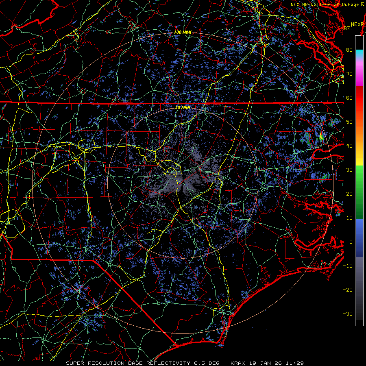The width and height of the screenshot is (366, 366).
Task: Select the 30 value on dBZ scale
Action: pyautogui.click(x=349, y=170)
